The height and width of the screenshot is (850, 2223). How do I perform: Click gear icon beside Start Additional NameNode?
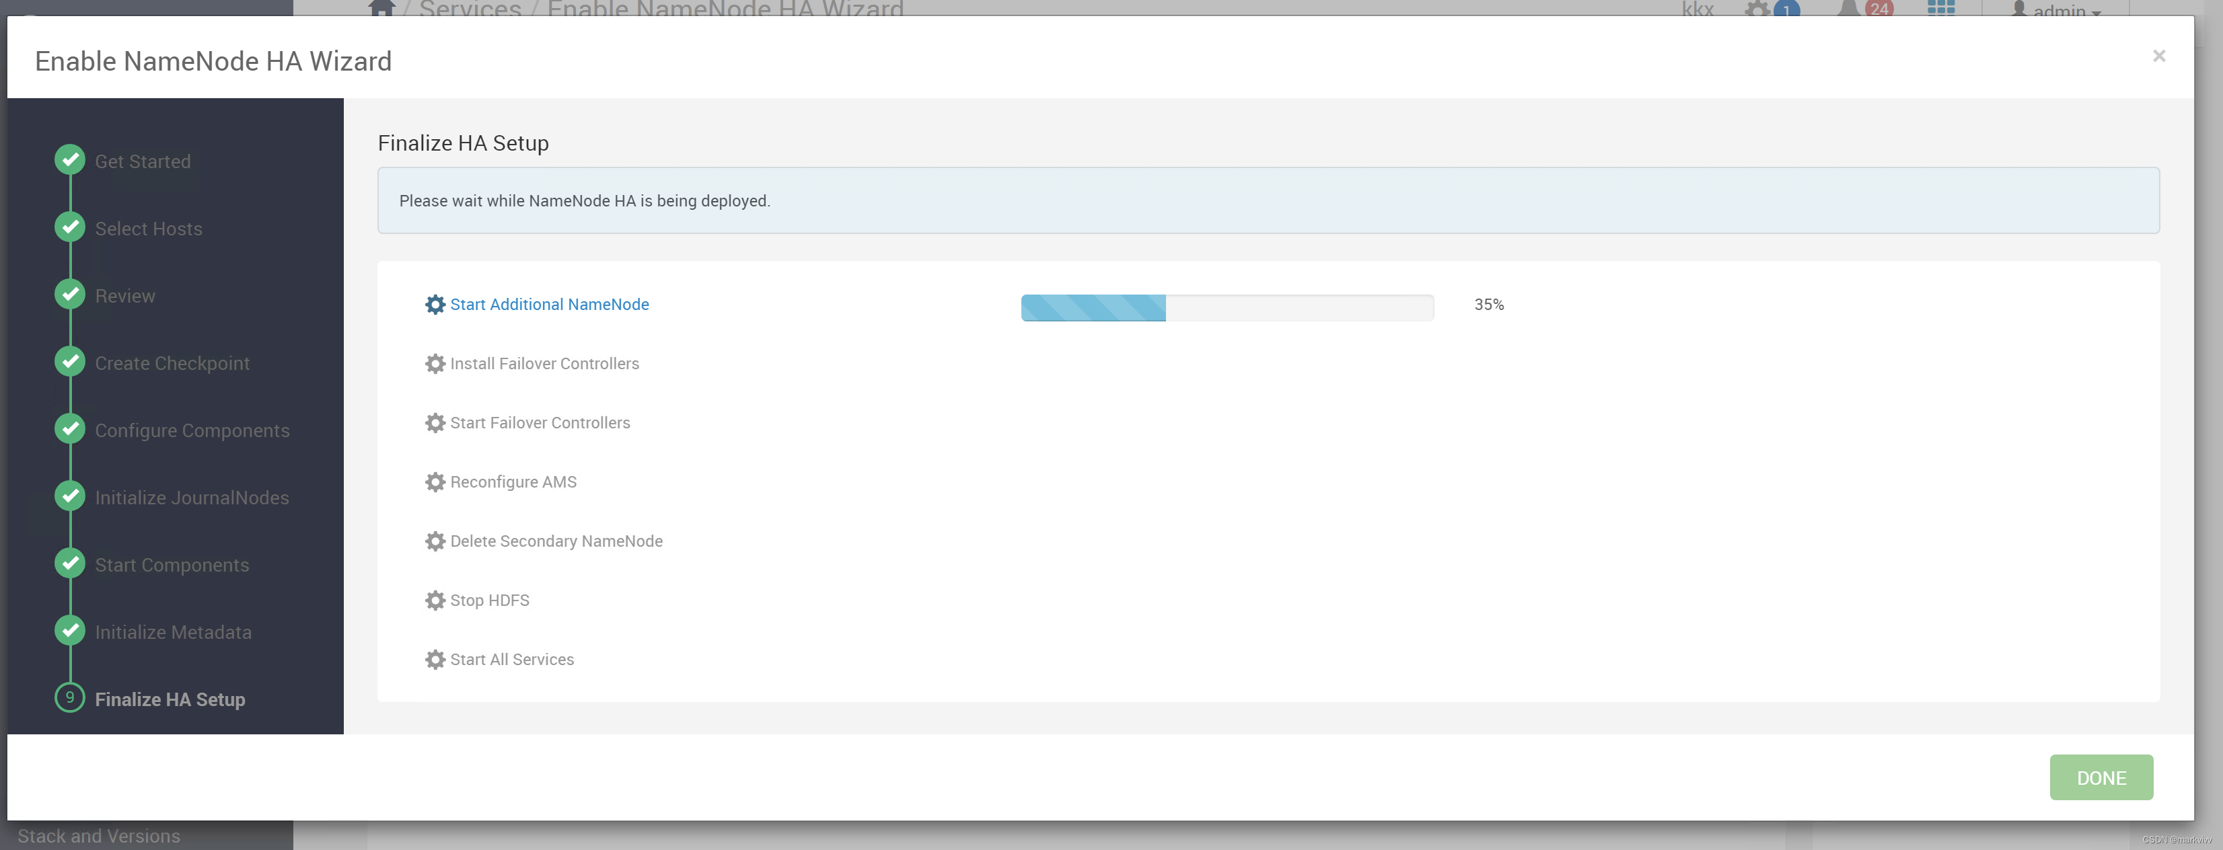pos(435,305)
